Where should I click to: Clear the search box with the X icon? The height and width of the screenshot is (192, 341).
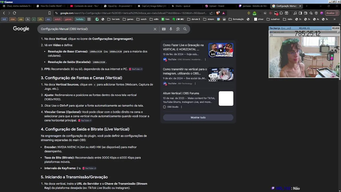coord(155,29)
